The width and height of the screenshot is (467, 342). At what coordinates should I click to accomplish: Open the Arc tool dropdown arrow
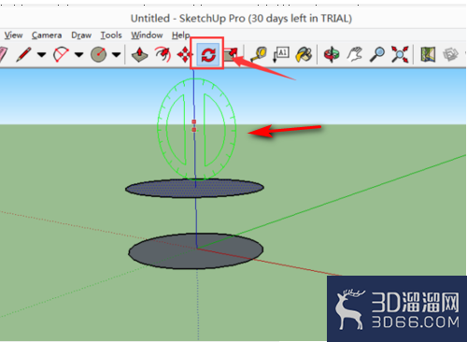pyautogui.click(x=78, y=55)
